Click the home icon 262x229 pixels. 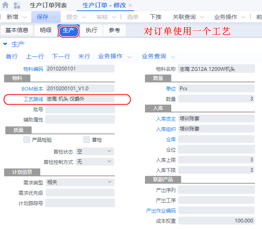tap(6, 5)
